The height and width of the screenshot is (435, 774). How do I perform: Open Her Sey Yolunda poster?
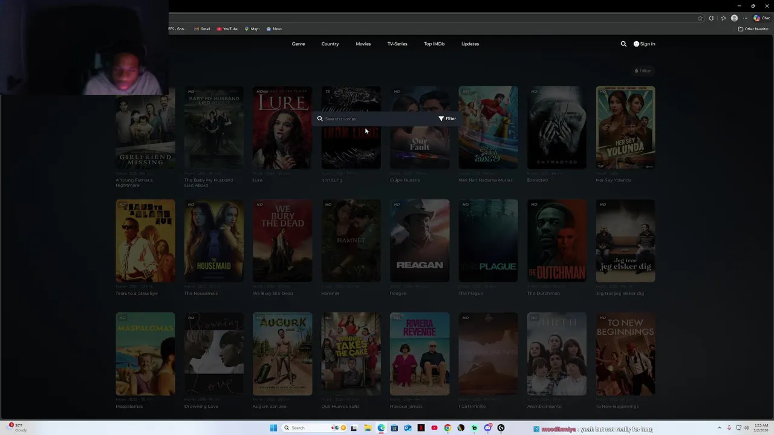[625, 127]
